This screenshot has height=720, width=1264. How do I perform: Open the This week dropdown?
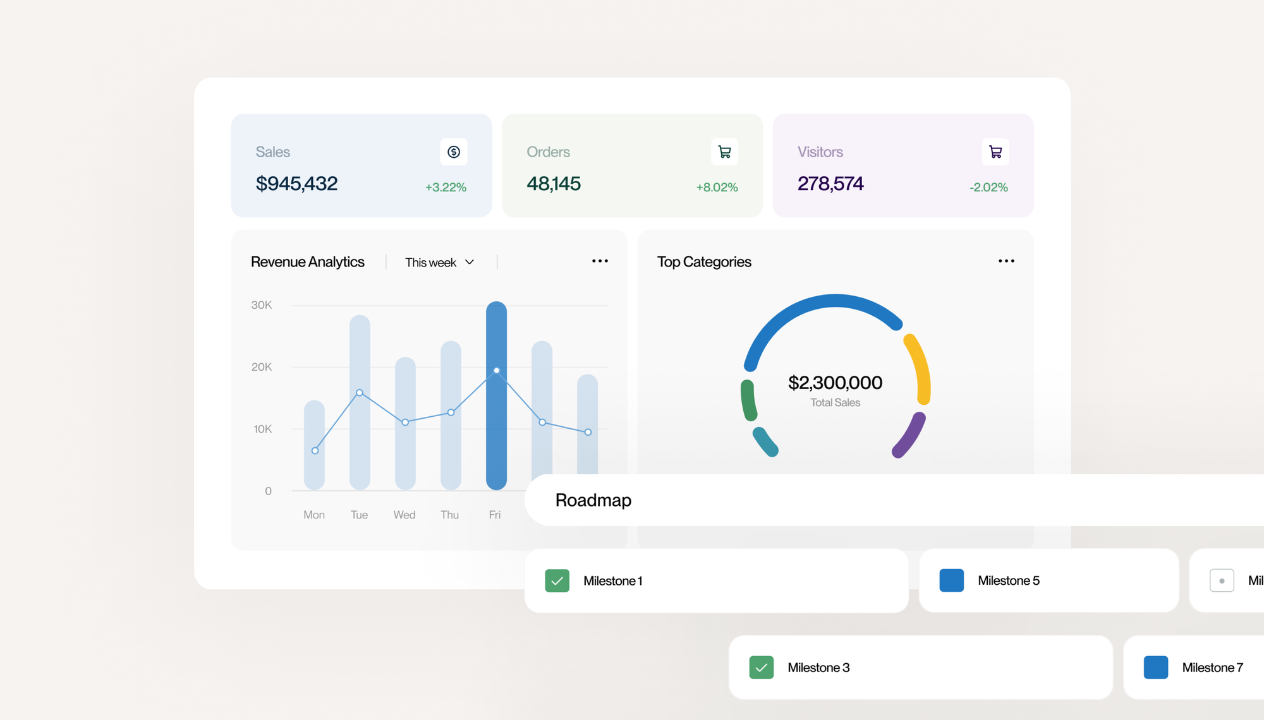coord(440,262)
